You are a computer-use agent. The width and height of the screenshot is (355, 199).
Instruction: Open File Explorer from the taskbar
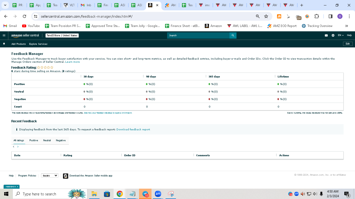[94, 194]
